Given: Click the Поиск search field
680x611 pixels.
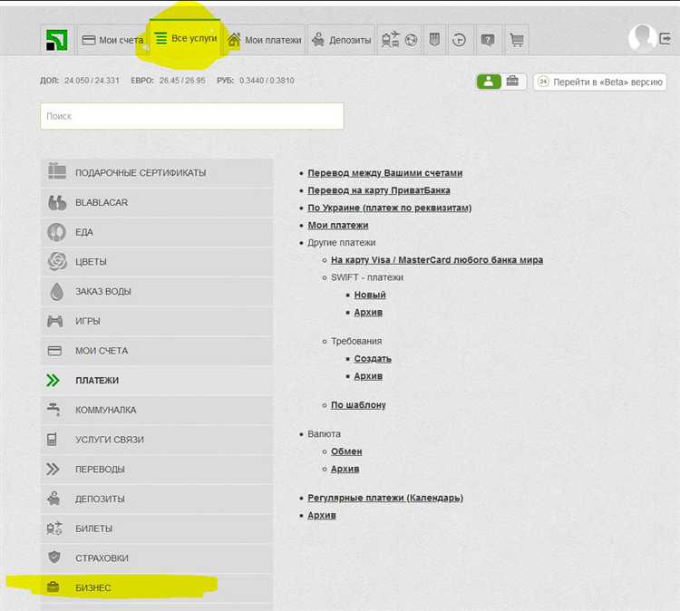Looking at the screenshot, I should [x=192, y=116].
